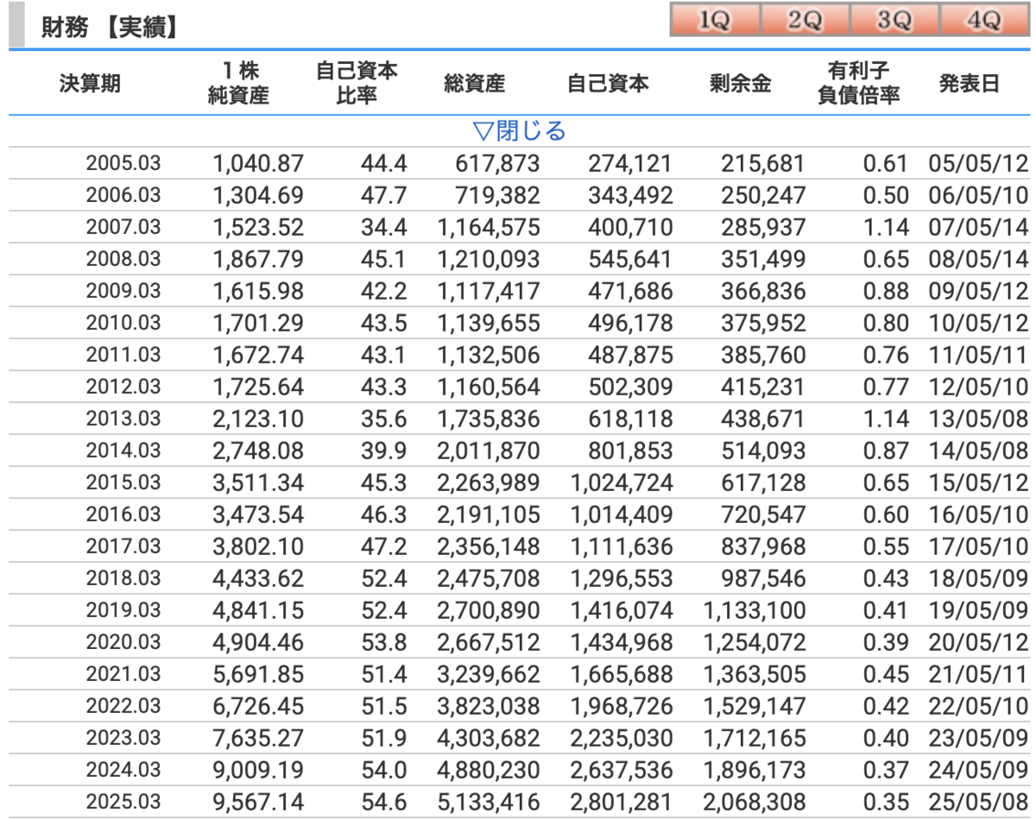Image resolution: width=1036 pixels, height=819 pixels.
Task: Select the 2022.03 period cell
Action: (123, 706)
